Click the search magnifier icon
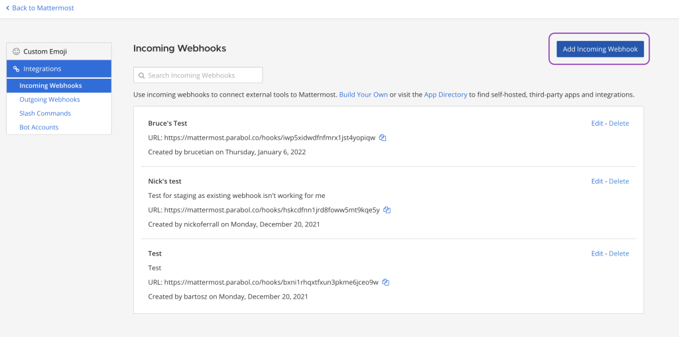Viewport: 679px width, 337px height. point(142,75)
